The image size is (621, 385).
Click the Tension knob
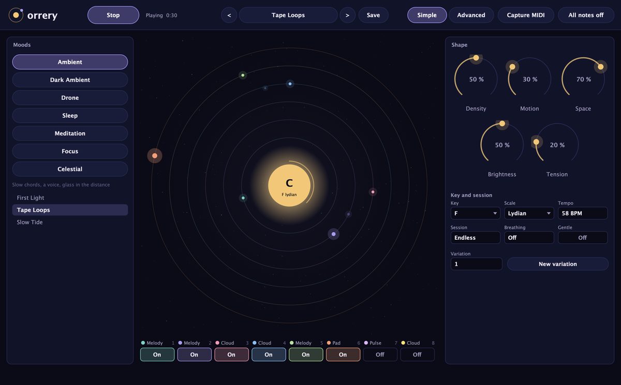click(x=557, y=145)
